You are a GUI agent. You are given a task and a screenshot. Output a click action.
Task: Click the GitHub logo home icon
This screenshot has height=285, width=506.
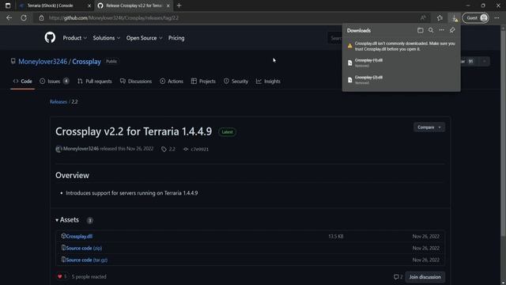coord(50,38)
